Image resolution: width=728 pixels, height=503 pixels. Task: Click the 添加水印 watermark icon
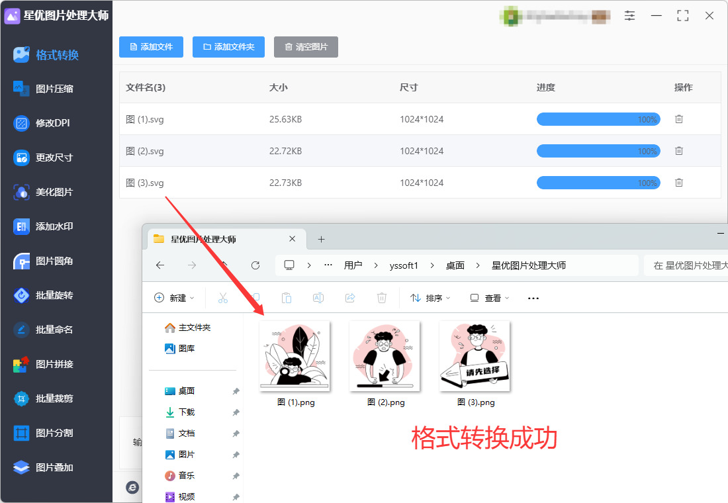pos(21,226)
